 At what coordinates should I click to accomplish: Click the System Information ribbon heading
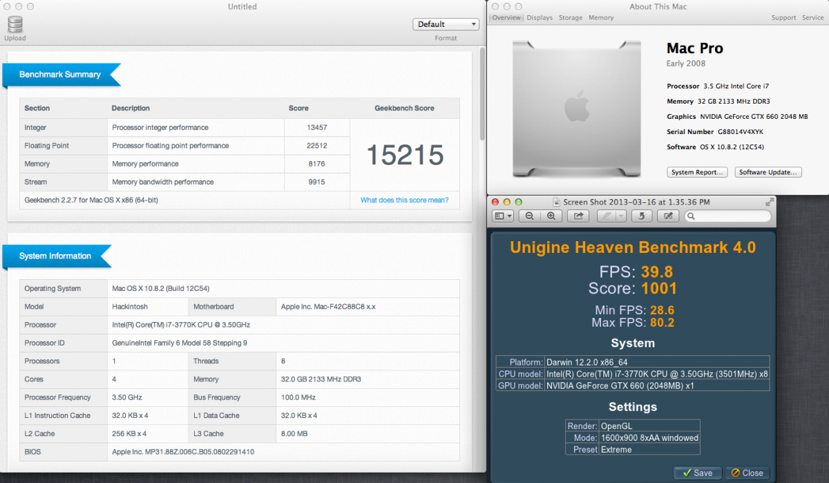(x=55, y=256)
